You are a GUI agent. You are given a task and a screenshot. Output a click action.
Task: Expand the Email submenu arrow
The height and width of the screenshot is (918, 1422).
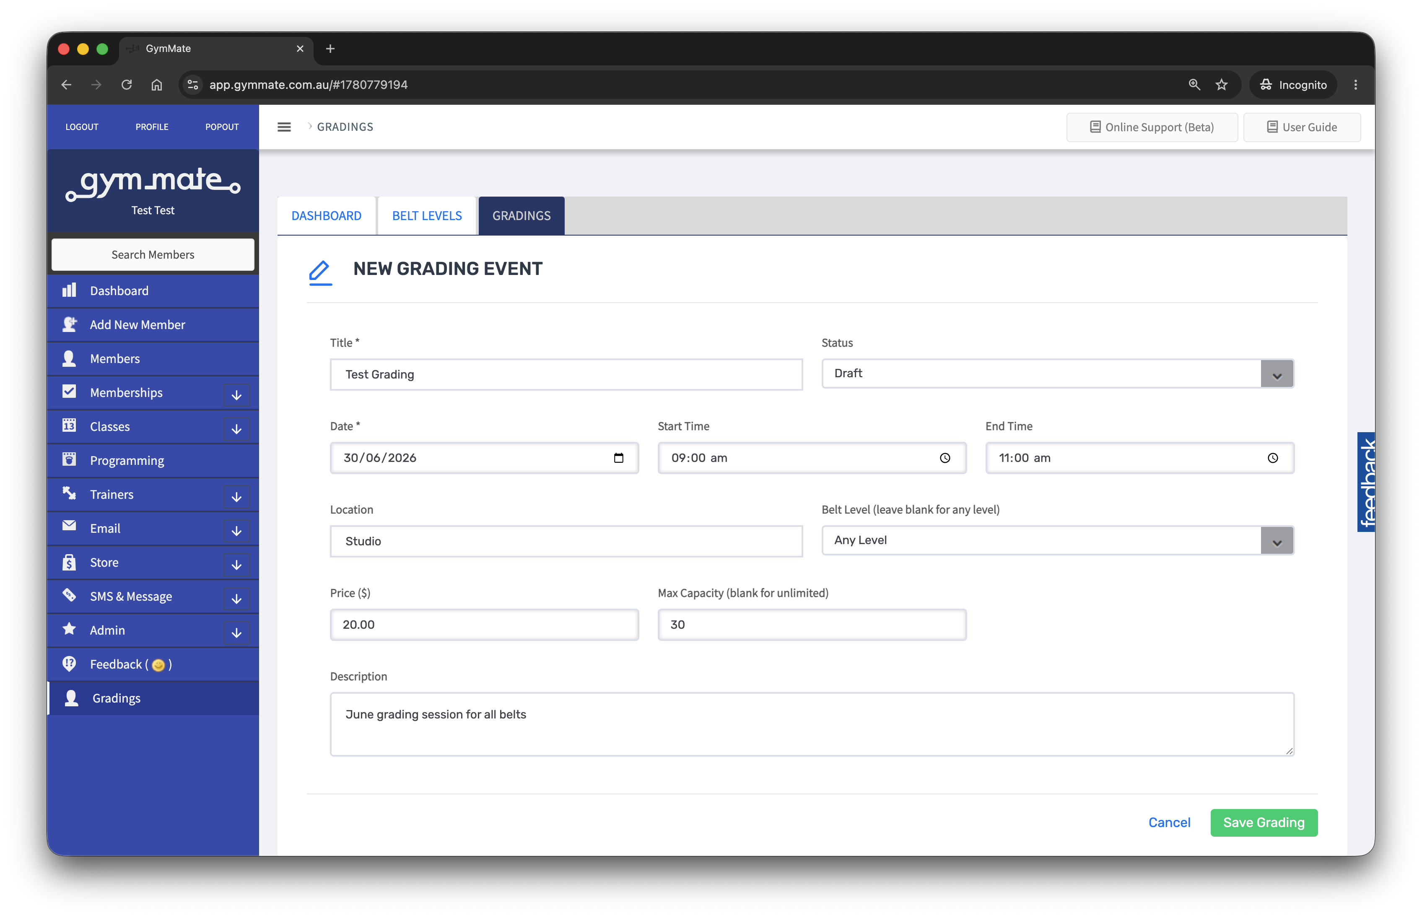(236, 531)
